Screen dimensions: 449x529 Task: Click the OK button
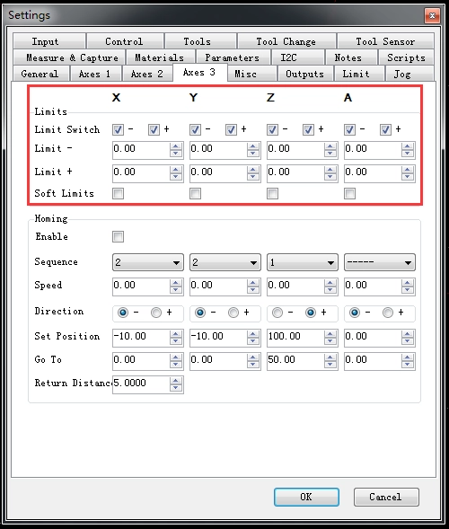click(306, 497)
